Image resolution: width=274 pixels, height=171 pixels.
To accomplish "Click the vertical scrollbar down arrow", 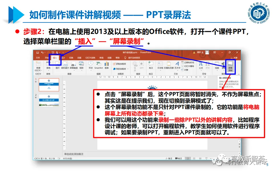I will 239,141.
